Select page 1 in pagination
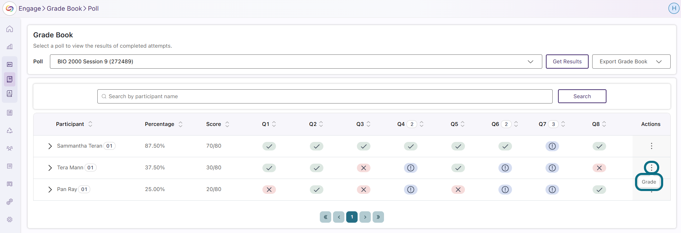This screenshot has height=233, width=681. [x=352, y=217]
